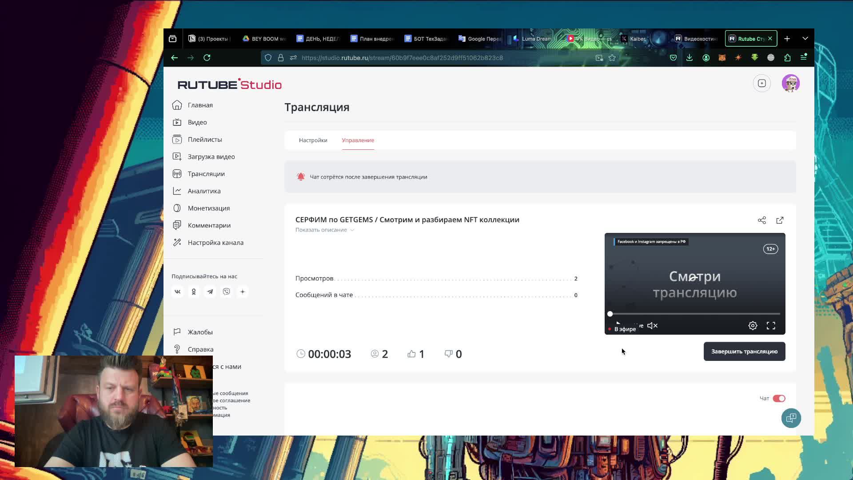Click the stream preview thumbnail
Viewport: 853px width, 480px height.
coord(695,284)
